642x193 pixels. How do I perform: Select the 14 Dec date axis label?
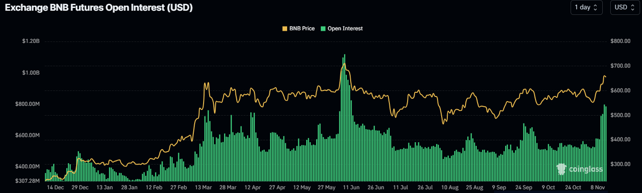pos(56,188)
